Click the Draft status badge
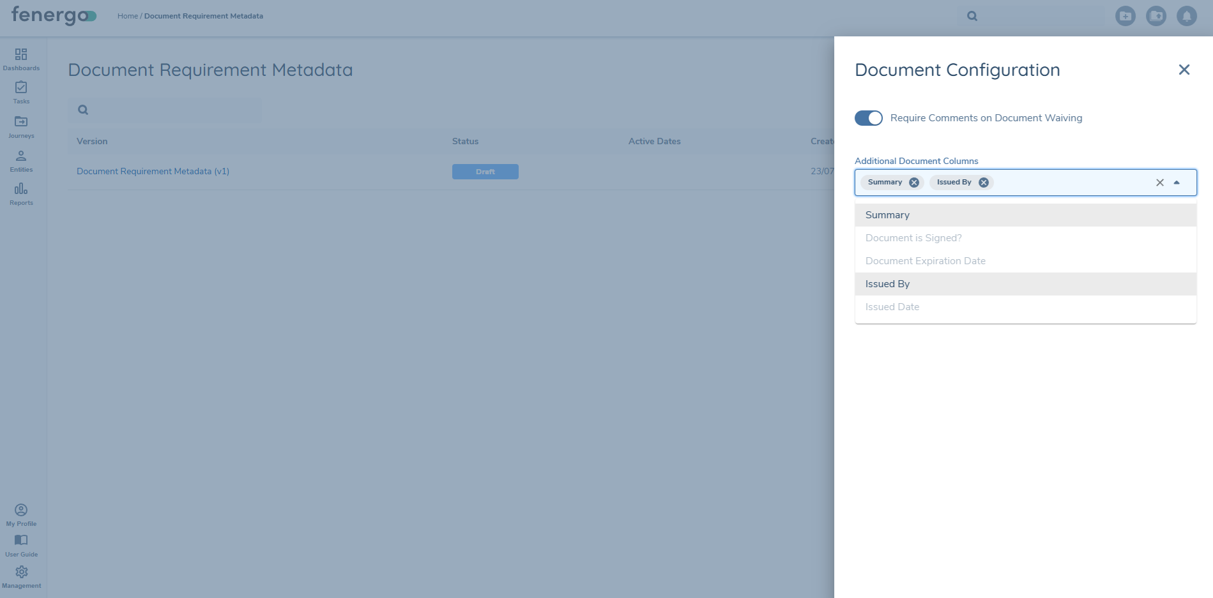The image size is (1213, 598). pos(485,171)
